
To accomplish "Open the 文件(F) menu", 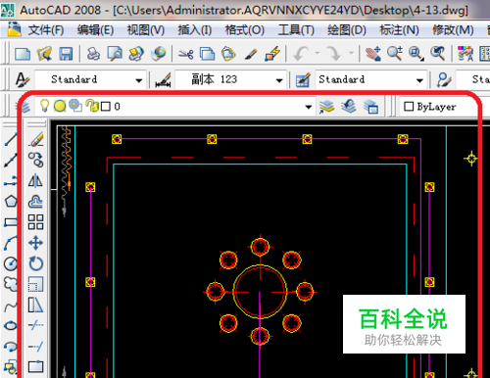I will pyautogui.click(x=46, y=30).
